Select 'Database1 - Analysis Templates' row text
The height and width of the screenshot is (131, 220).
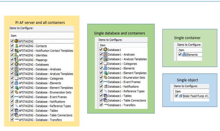(127, 59)
